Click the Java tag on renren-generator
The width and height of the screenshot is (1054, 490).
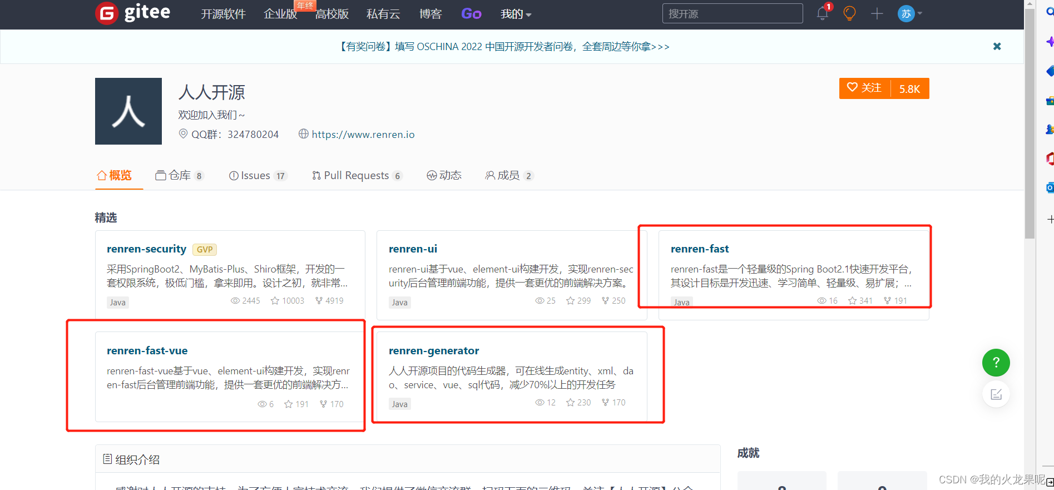coord(400,404)
